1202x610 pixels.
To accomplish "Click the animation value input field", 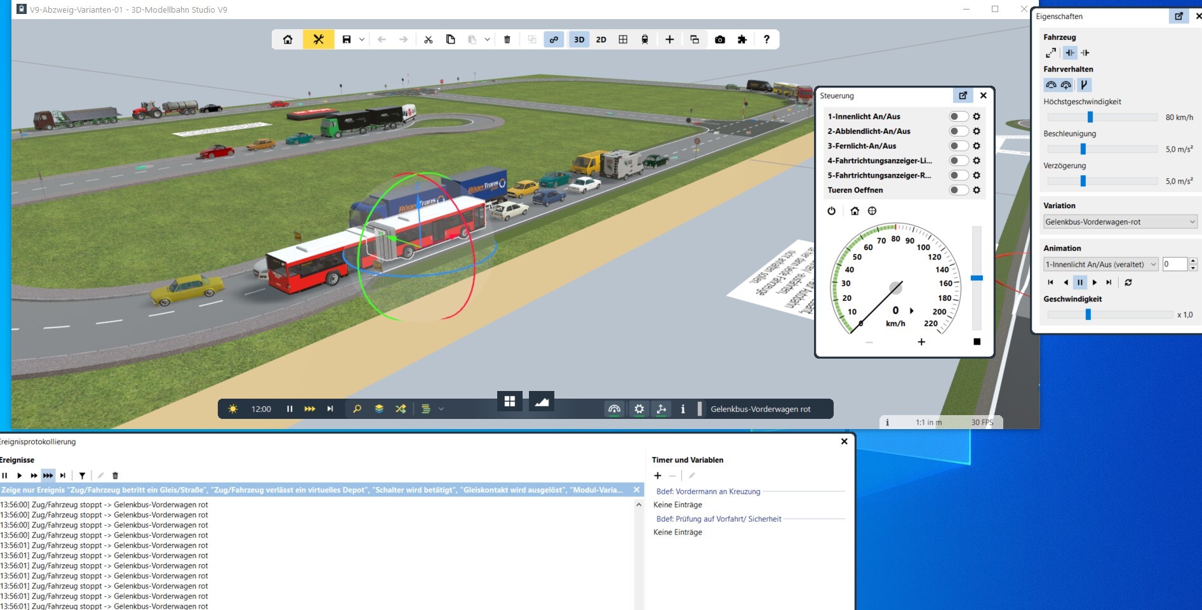I will [1174, 264].
